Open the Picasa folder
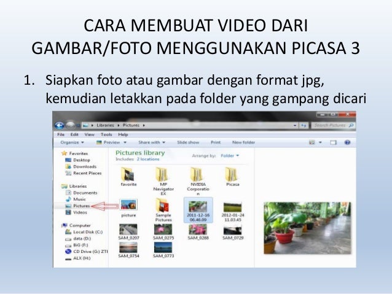392x294 pixels. point(232,177)
